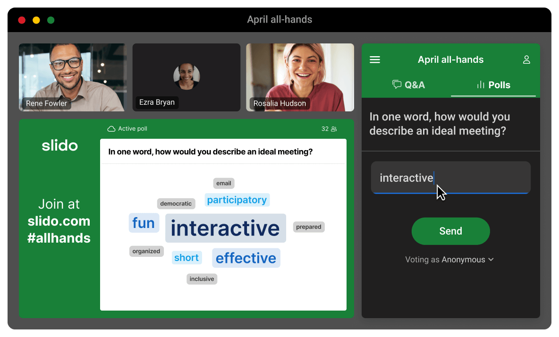Click the Polls bar chart icon
This screenshot has width=559, height=337.
[481, 85]
